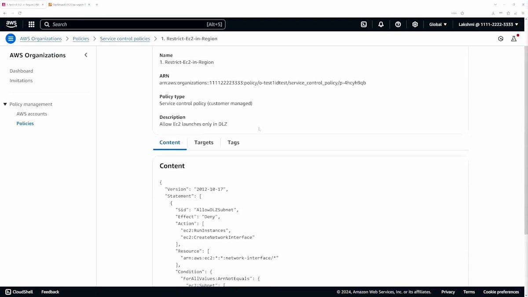Switch to the Tags tab
Screen dimensions: 528x297
pos(233,143)
